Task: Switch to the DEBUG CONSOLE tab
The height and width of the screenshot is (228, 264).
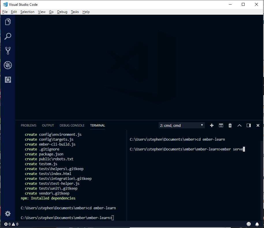Action: 72,125
